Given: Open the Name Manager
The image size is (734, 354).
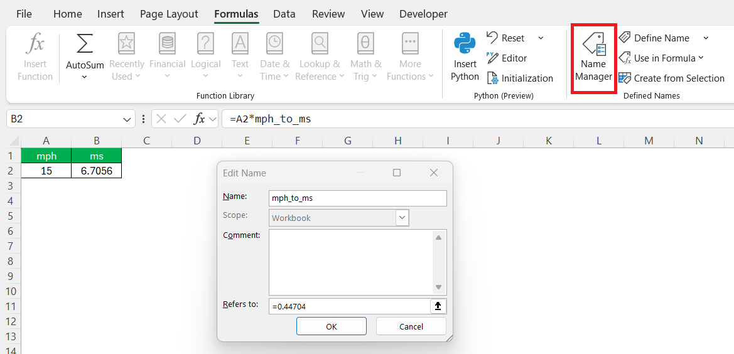Looking at the screenshot, I should 593,58.
